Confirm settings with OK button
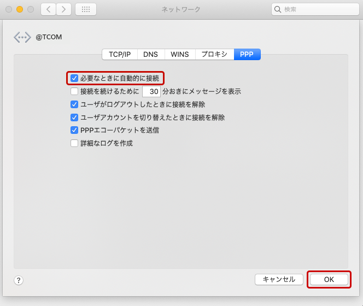This screenshot has width=363, height=306. point(329,279)
